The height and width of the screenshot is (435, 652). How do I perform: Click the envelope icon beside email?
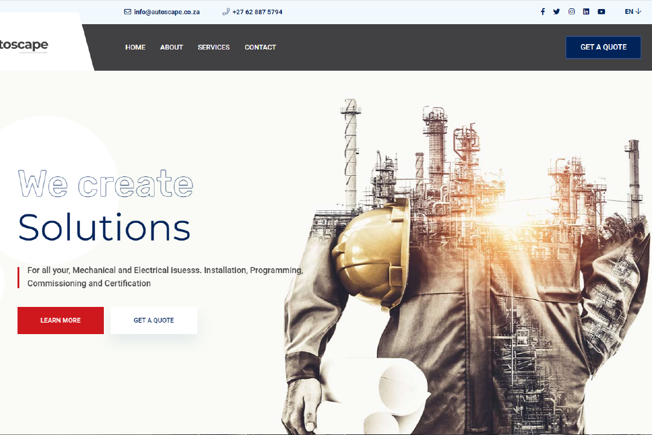[x=127, y=11]
